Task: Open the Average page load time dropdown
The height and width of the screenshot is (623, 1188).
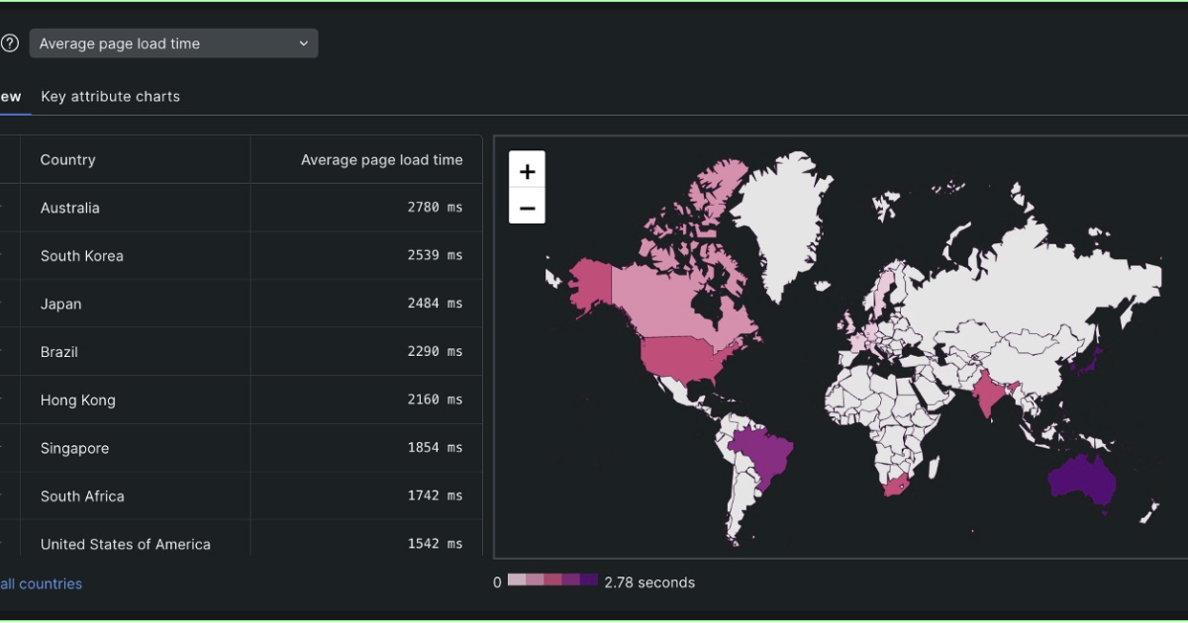Action: pyautogui.click(x=173, y=44)
